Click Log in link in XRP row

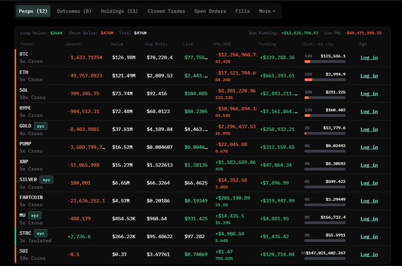(x=369, y=165)
